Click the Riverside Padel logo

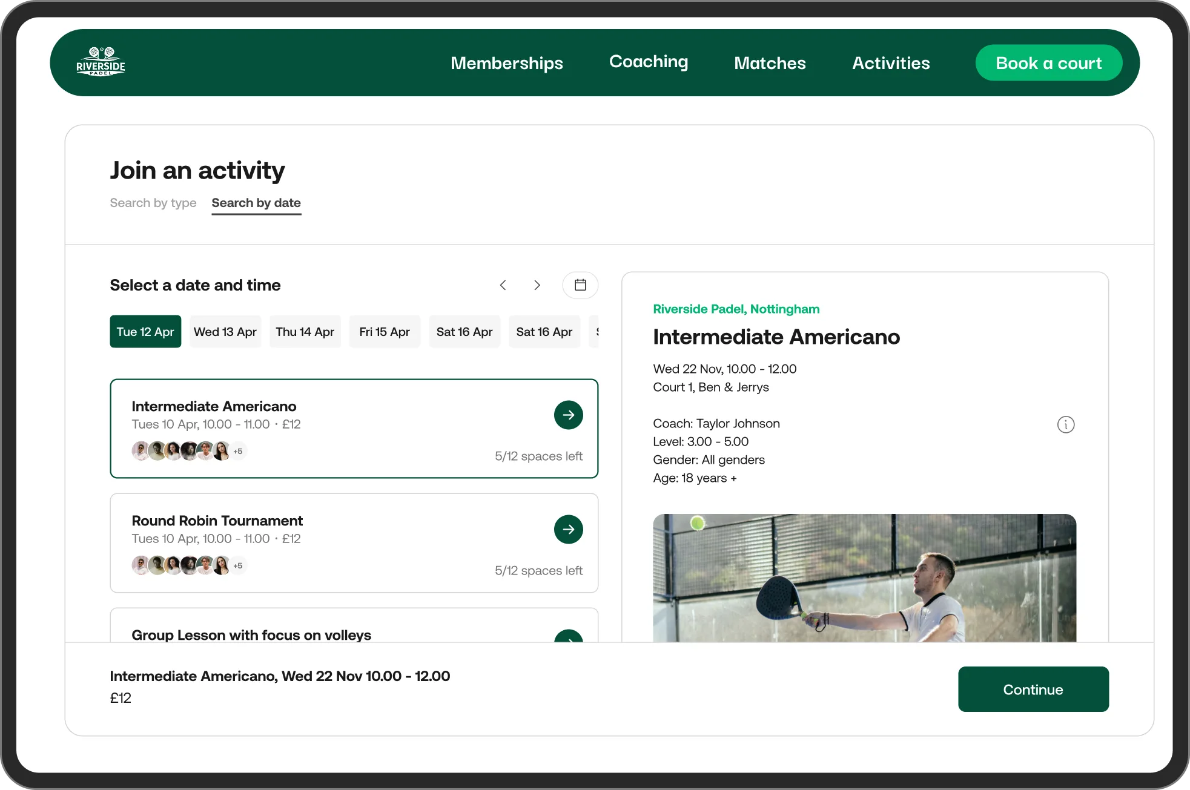coord(101,62)
